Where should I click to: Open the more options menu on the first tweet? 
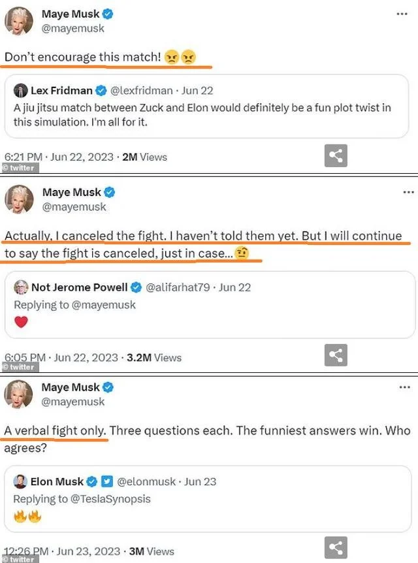pyautogui.click(x=402, y=14)
